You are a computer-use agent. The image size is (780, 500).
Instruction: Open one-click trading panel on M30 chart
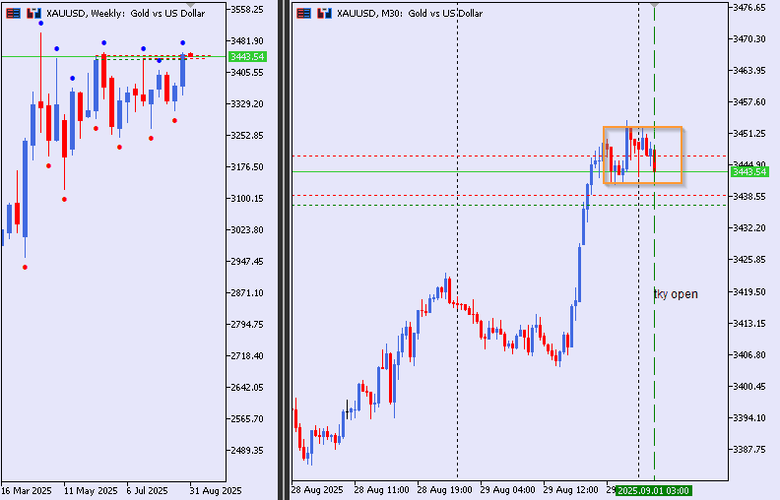coord(303,14)
